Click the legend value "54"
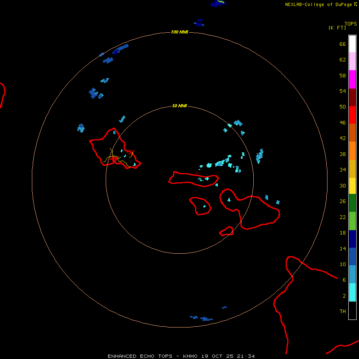 coord(343,91)
